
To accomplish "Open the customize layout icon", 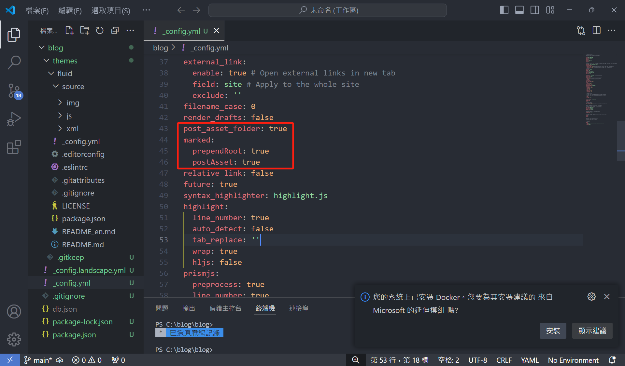I will click(550, 10).
